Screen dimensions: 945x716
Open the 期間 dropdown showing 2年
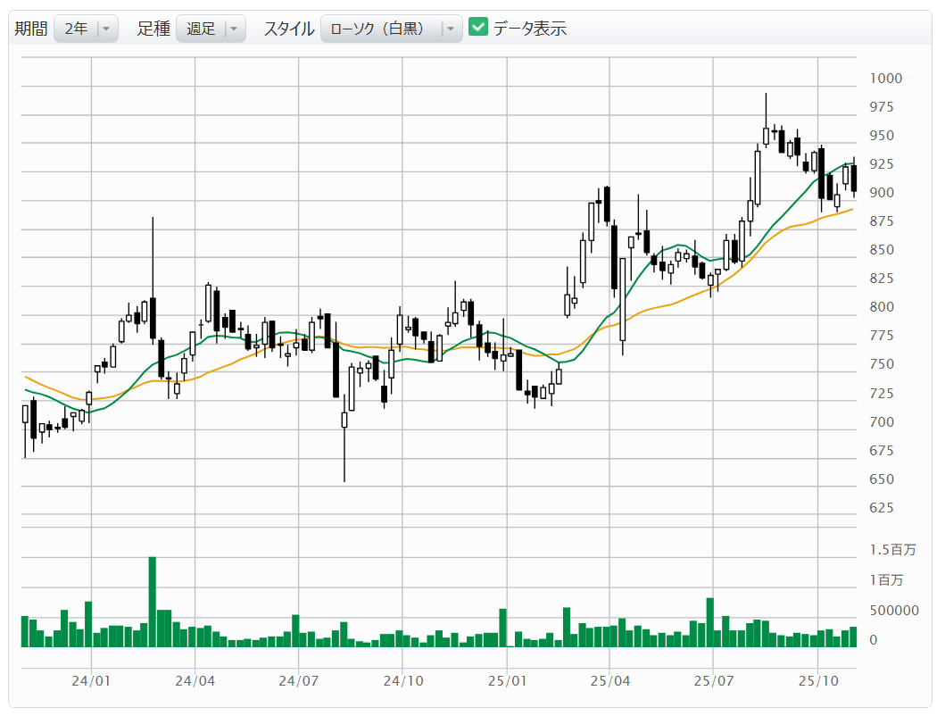76,29
